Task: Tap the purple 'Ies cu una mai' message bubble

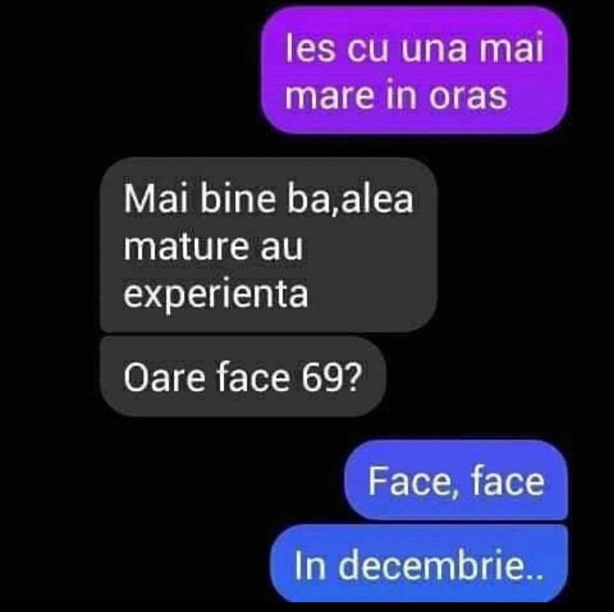Action: (x=414, y=70)
